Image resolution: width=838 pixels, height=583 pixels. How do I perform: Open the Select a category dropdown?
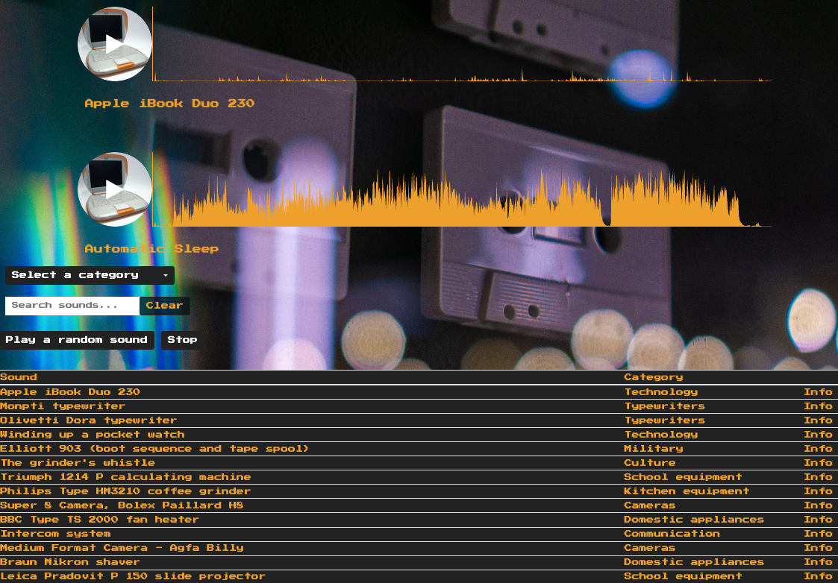[x=90, y=276]
